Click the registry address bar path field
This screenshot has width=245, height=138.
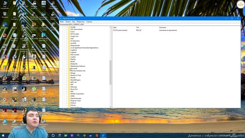(150, 25)
